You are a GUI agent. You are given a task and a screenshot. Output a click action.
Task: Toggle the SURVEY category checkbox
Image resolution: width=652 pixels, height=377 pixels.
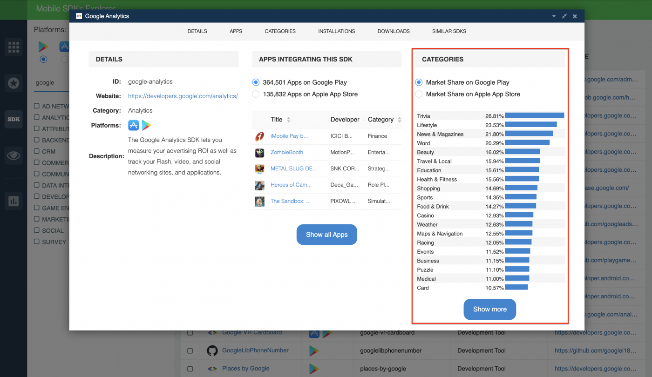37,242
